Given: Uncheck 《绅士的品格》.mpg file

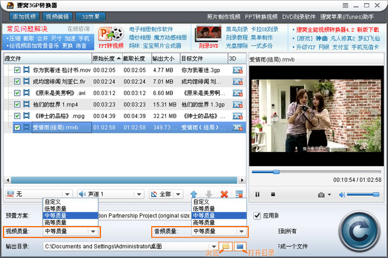Looking at the screenshot, I should [x=17, y=116].
